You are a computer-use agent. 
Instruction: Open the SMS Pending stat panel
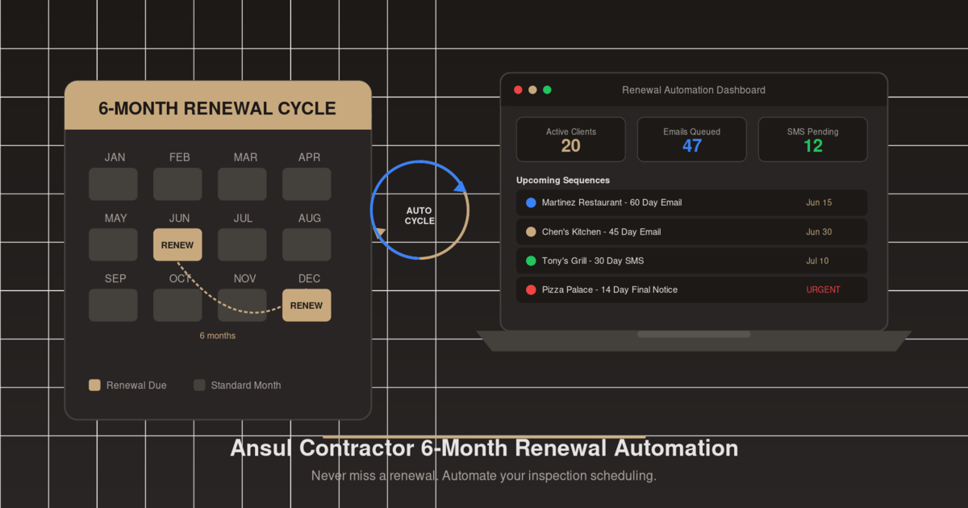pyautogui.click(x=812, y=139)
